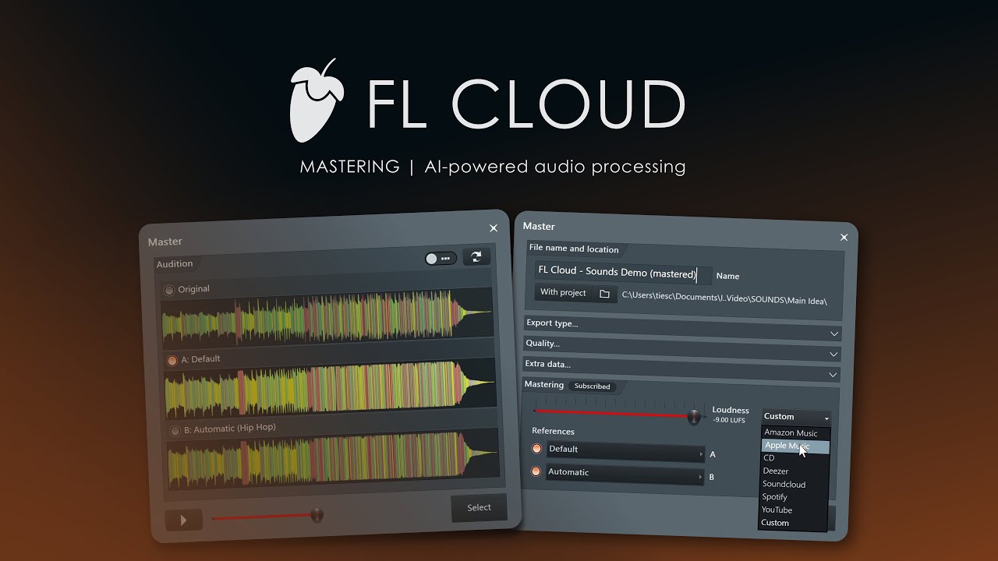The image size is (998, 561).
Task: Click the refresh icon in Audition panel
Action: 476,256
